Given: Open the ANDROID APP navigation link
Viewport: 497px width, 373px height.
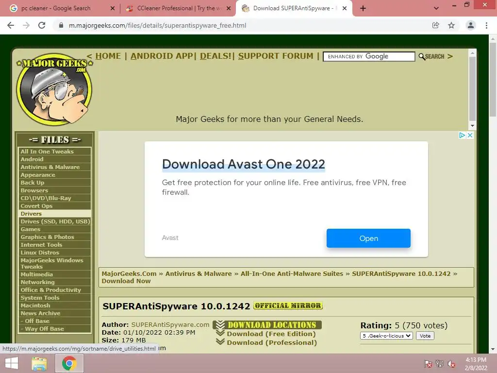Looking at the screenshot, I should 162,56.
